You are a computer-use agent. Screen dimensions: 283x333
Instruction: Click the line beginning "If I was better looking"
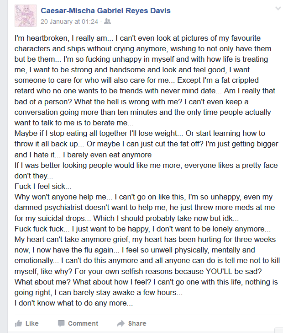(x=146, y=165)
